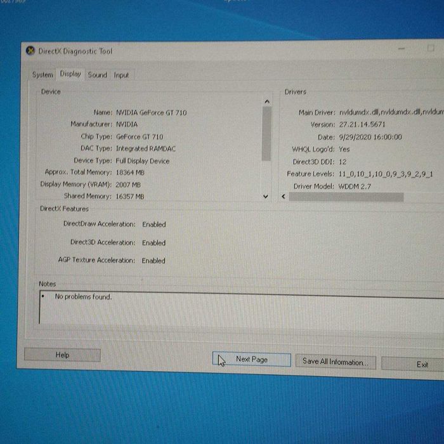This screenshot has width=444, height=444.
Task: Click Device list scroll up arrow
Action: click(267, 101)
